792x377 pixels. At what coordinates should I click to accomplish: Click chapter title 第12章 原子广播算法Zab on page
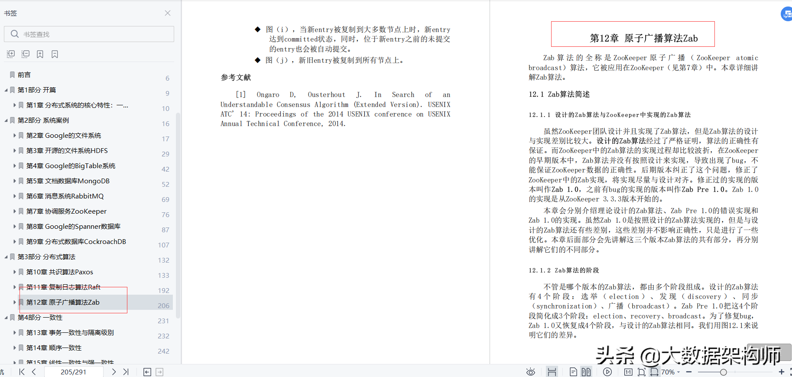[644, 38]
